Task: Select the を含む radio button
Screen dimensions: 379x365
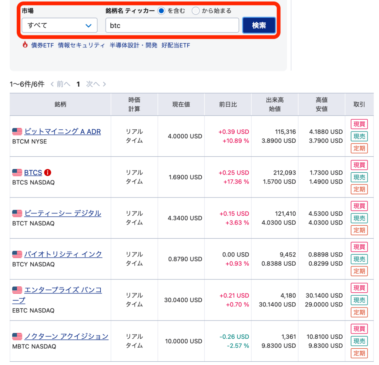Action: 161,11
